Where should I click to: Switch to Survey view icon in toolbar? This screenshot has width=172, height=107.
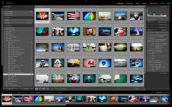point(47,89)
